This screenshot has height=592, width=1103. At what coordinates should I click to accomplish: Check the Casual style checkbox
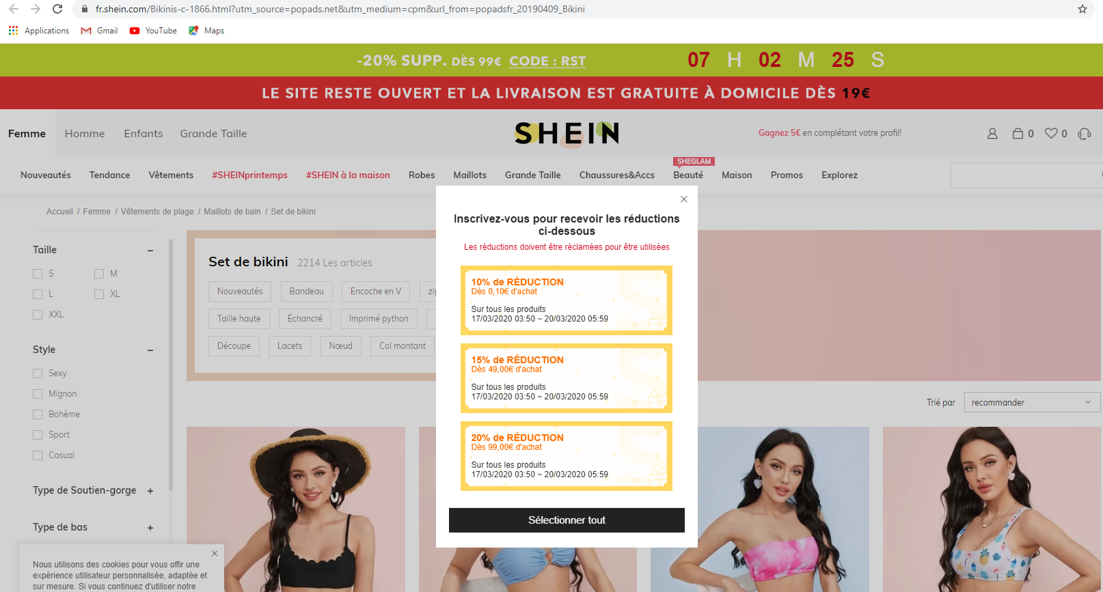(x=38, y=455)
